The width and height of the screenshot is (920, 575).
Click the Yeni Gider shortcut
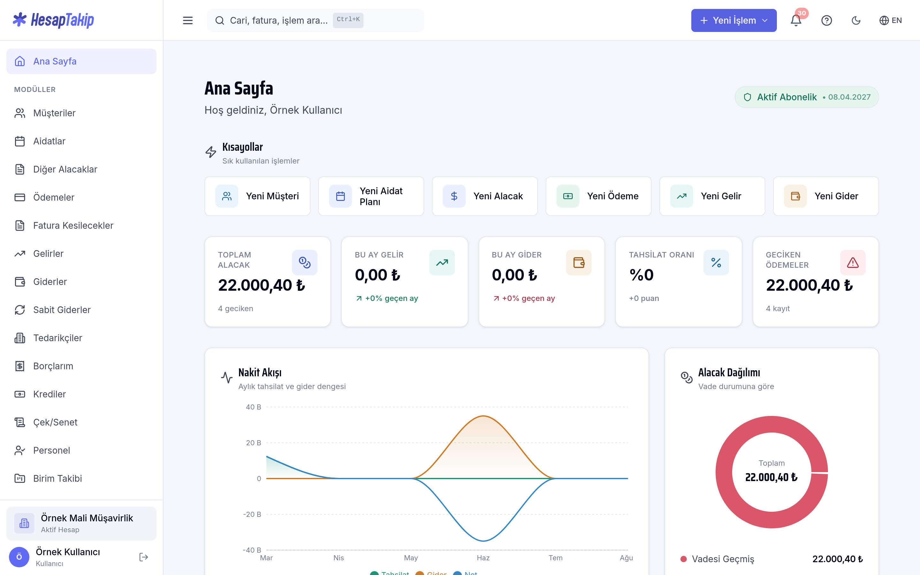coord(826,196)
